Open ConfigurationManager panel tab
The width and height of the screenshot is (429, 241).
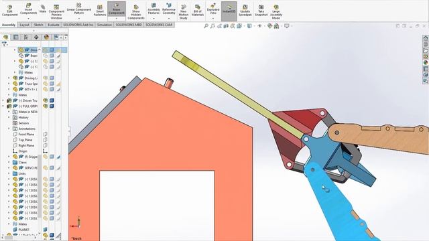tap(26, 37)
